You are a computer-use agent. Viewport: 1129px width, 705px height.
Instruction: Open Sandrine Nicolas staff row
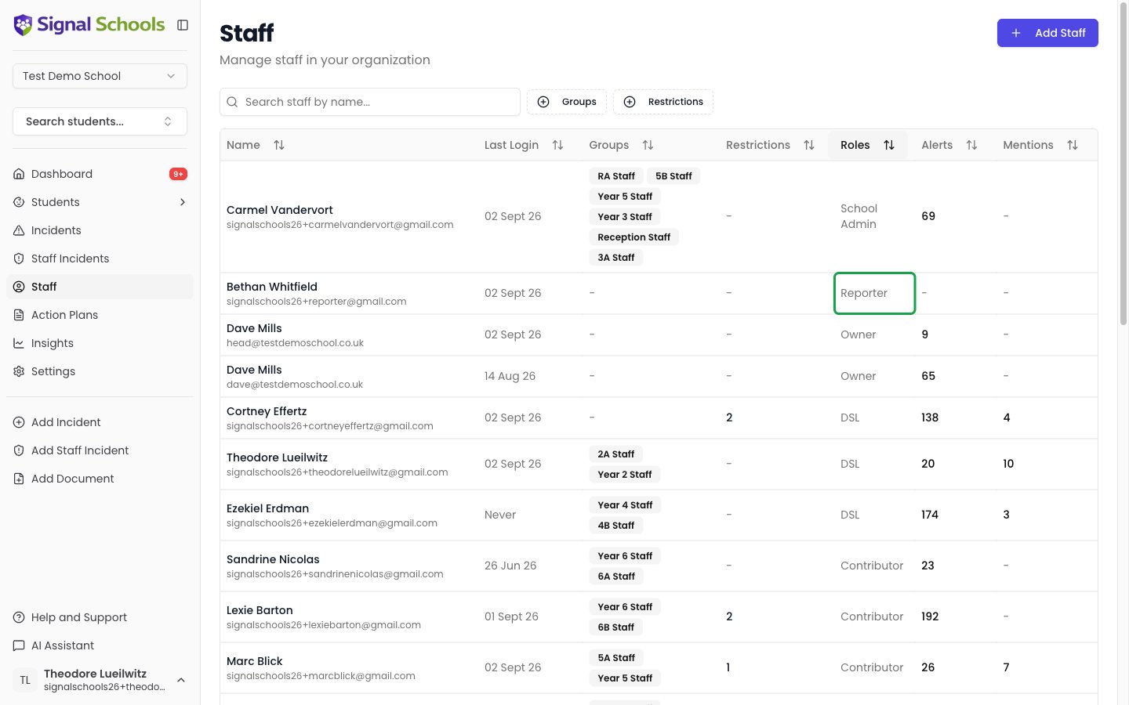click(x=659, y=566)
